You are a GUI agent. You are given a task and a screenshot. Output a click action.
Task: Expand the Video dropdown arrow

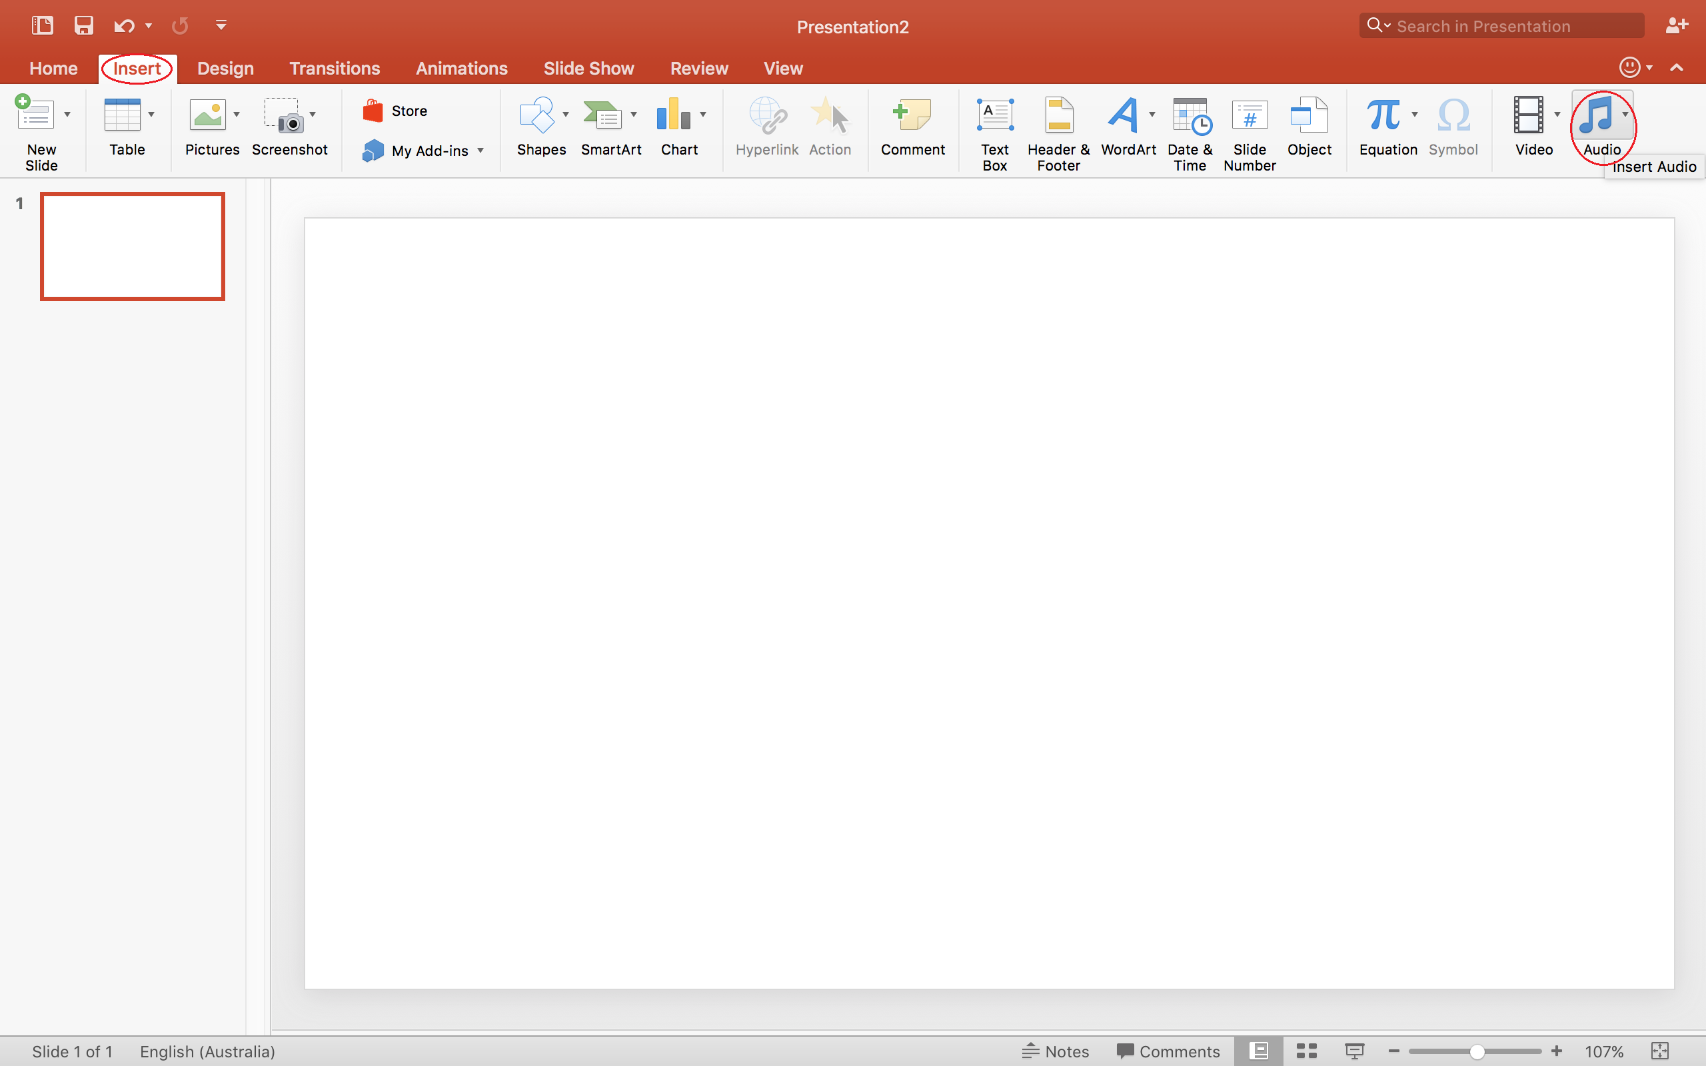[x=1557, y=114]
